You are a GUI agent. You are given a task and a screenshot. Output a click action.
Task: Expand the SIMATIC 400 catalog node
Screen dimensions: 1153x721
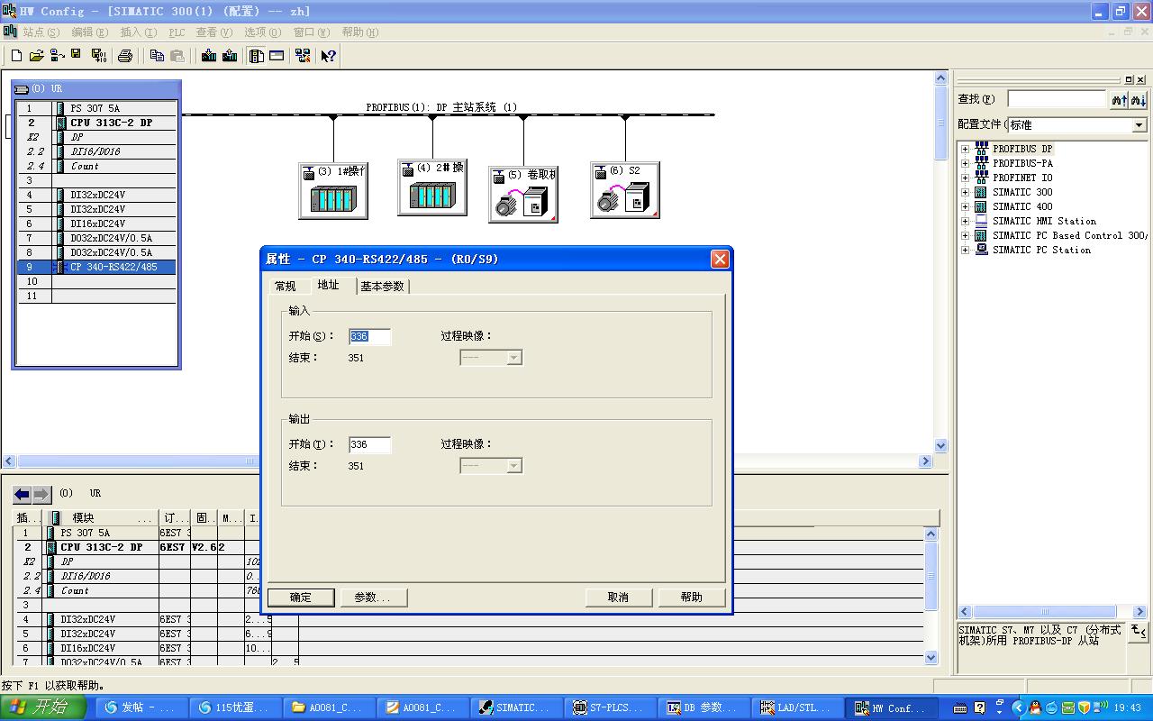point(965,206)
